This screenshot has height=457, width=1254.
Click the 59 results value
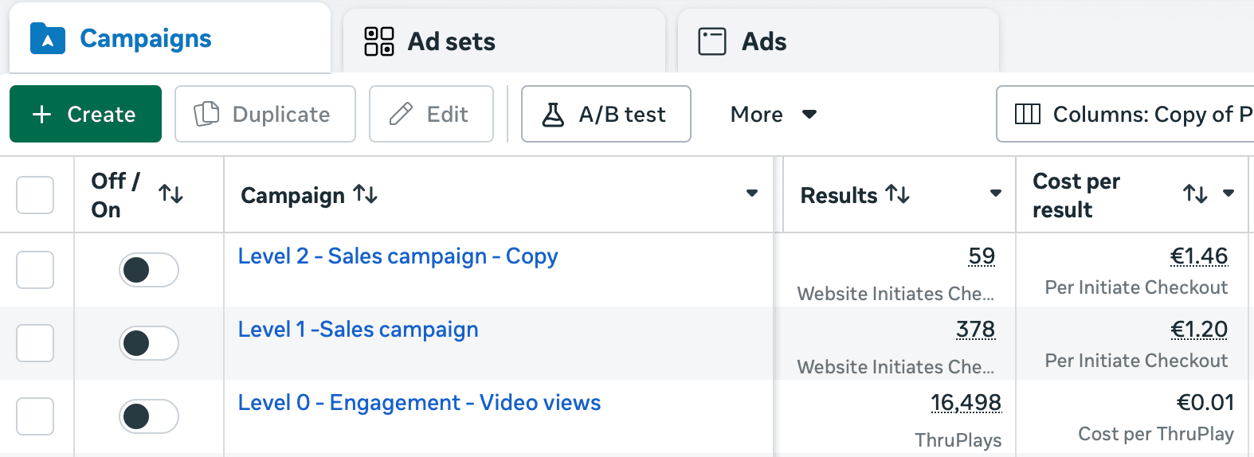982,256
